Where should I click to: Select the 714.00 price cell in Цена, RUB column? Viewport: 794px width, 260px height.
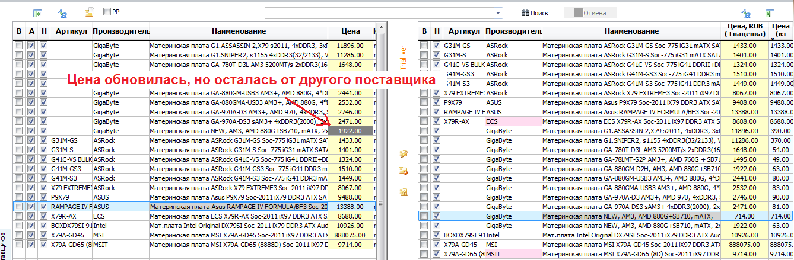(x=744, y=216)
